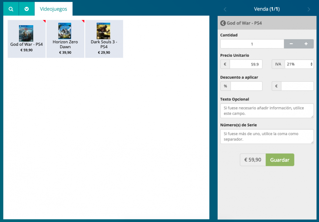
Task: Decrease quantity with the minus button
Action: coord(291,44)
